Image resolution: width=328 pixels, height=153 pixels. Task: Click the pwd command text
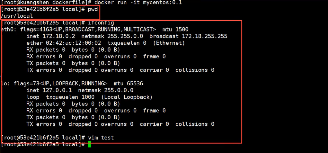coord(93,9)
